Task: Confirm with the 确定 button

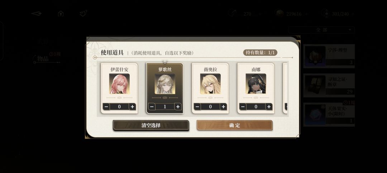Action: pyautogui.click(x=234, y=125)
